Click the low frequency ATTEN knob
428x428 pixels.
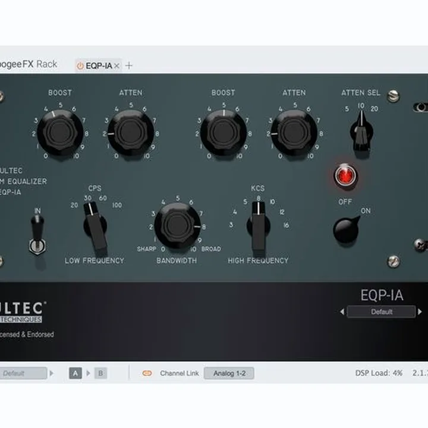131,133
